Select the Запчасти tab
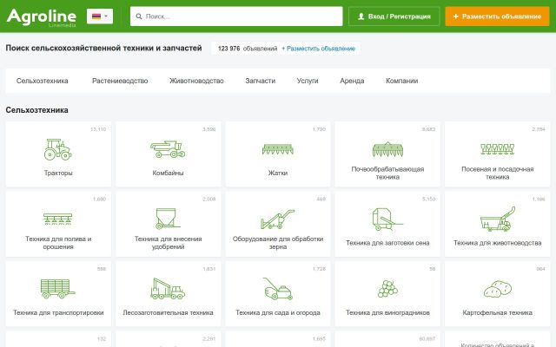556x347 pixels. point(261,81)
